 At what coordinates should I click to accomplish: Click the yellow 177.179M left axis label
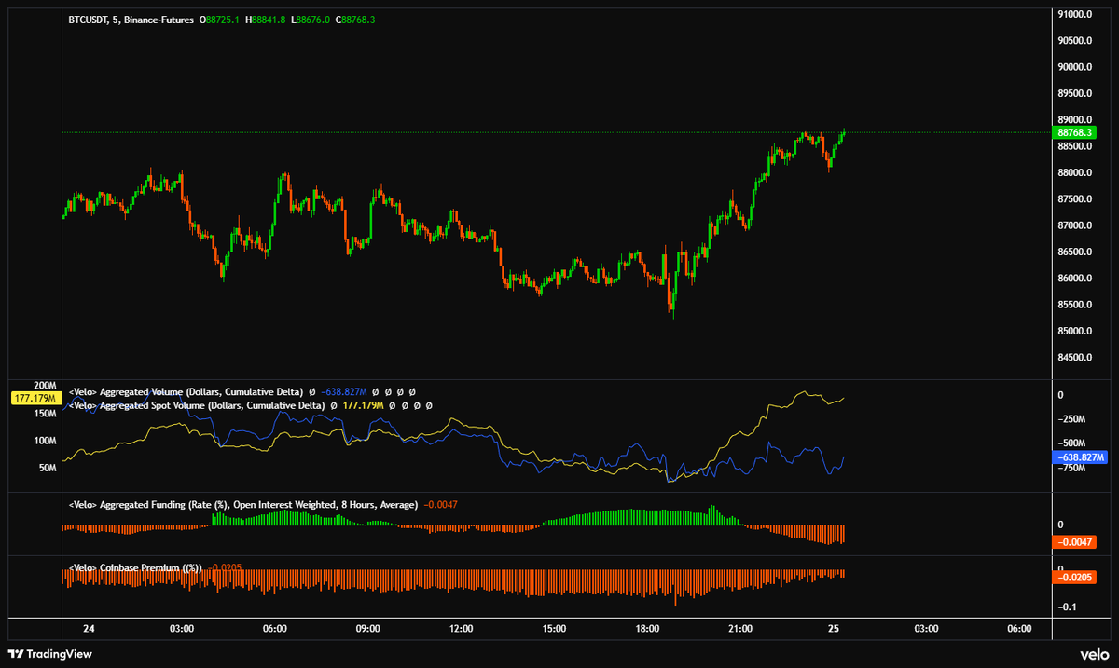tap(35, 399)
